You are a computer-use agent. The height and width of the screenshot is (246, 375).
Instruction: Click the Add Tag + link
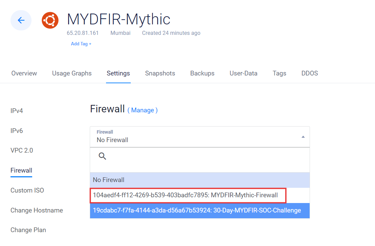[x=81, y=44]
